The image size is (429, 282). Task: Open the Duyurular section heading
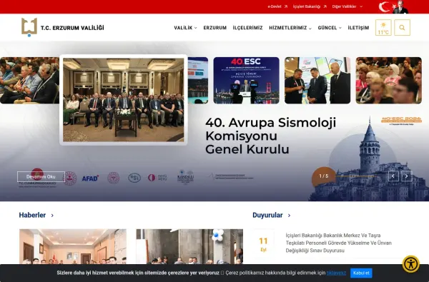click(x=267, y=216)
